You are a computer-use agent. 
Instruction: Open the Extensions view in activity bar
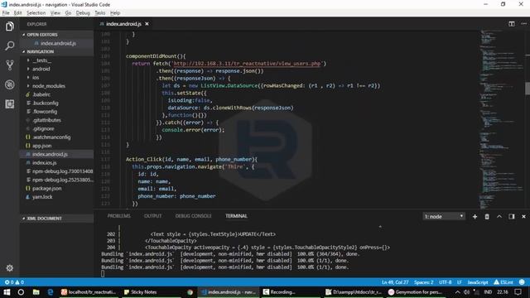9,103
